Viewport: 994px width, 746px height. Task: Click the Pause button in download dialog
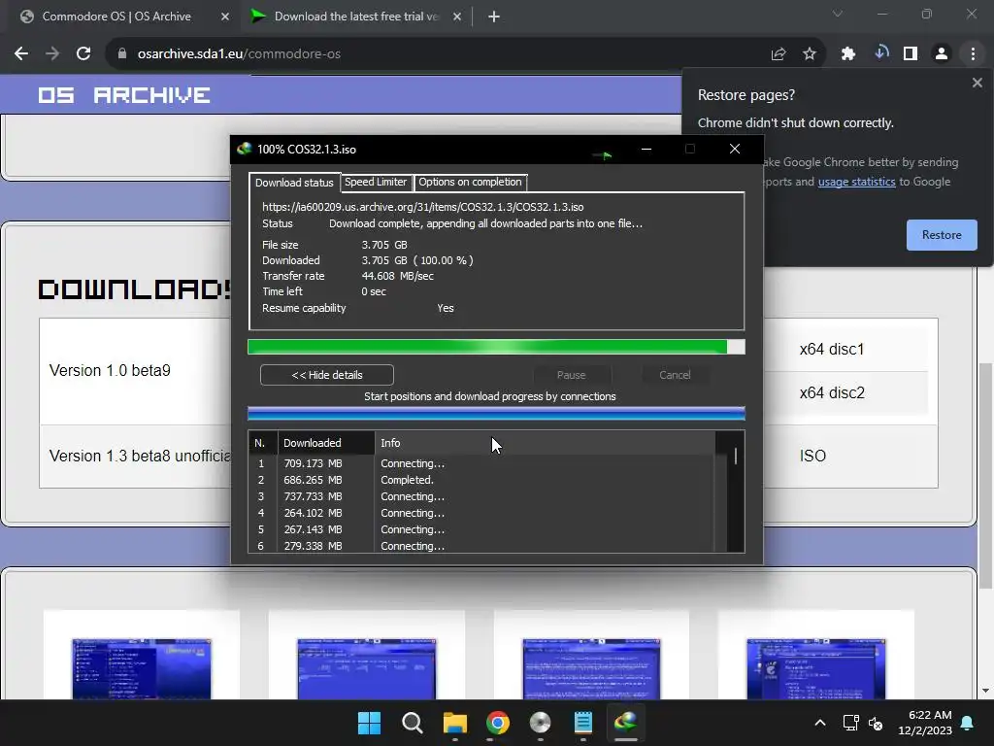571,375
